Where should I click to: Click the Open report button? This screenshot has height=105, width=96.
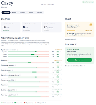click(80, 60)
